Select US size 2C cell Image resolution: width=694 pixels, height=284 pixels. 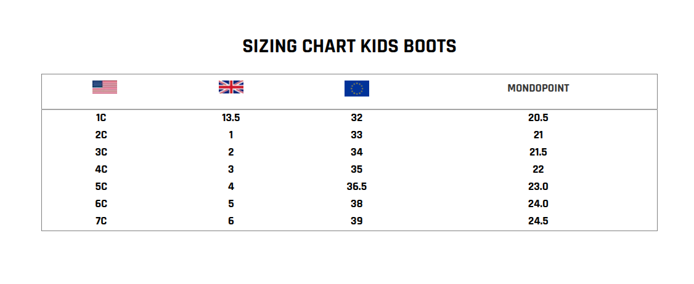pyautogui.click(x=102, y=135)
